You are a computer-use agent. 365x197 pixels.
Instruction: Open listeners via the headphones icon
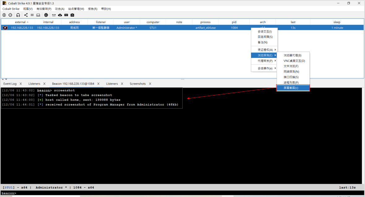click(x=18, y=15)
